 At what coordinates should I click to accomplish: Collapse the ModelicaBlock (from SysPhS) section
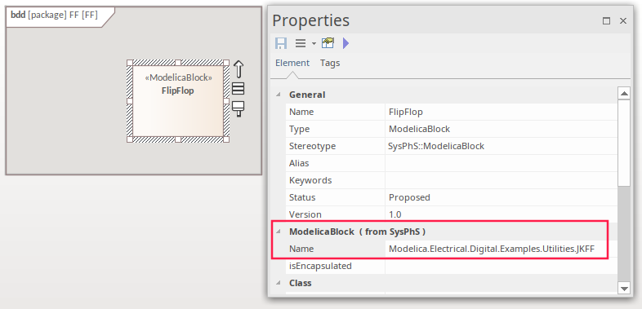click(x=279, y=232)
